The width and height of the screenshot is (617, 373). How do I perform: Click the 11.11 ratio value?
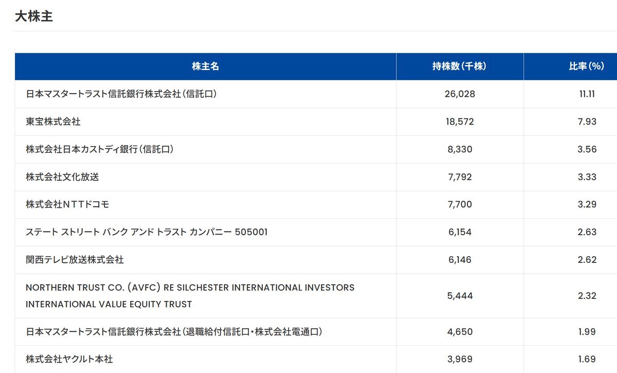pos(587,94)
